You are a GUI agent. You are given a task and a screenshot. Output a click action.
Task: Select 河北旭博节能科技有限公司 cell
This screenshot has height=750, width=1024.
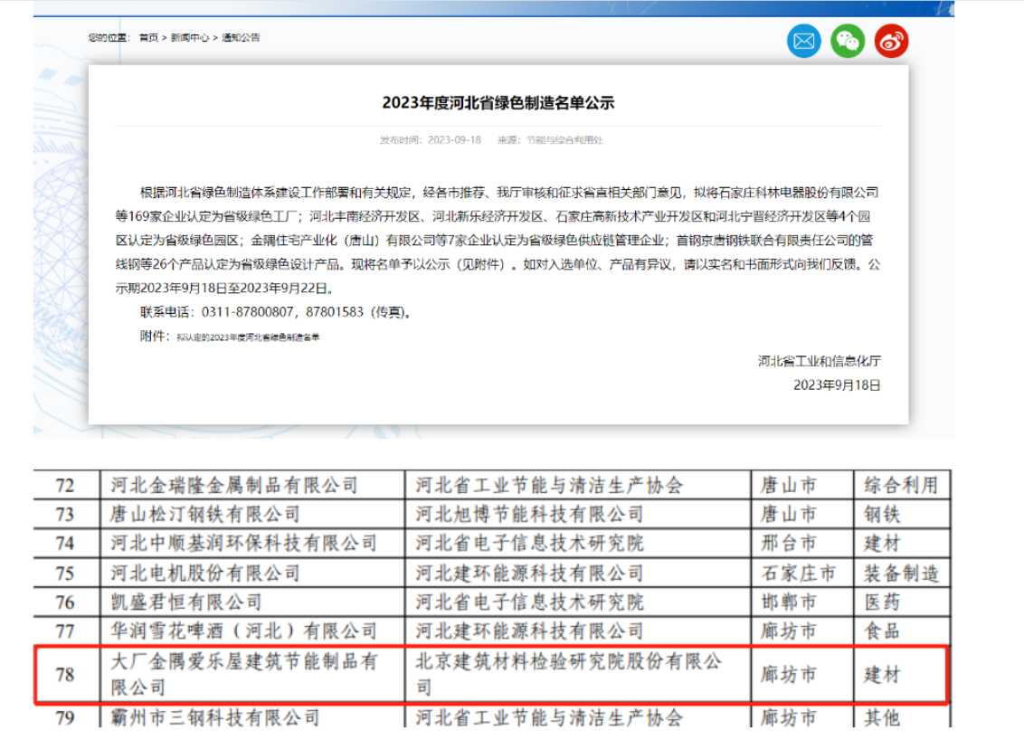pyautogui.click(x=578, y=515)
